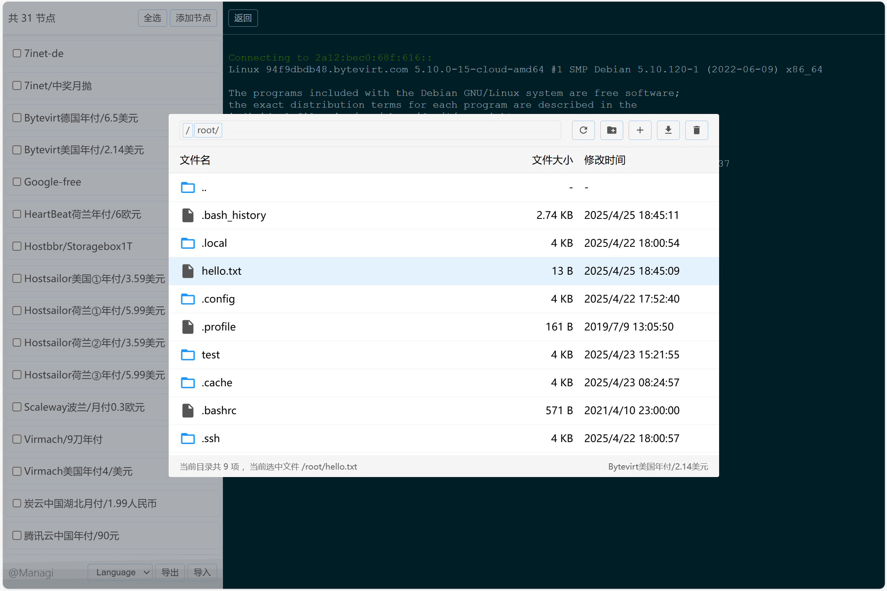Click the parent directory folder icon
The height and width of the screenshot is (591, 887).
point(188,187)
